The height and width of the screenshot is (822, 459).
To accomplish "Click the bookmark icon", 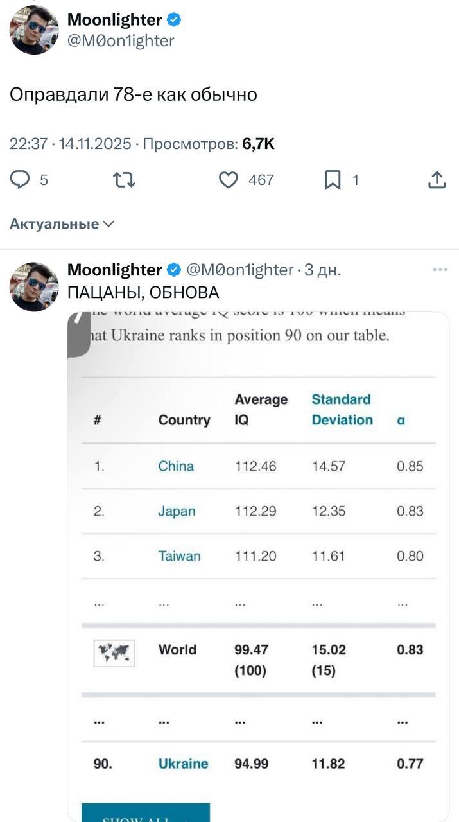I will (333, 180).
